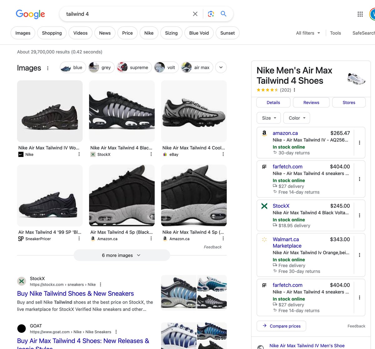The height and width of the screenshot is (349, 375).
Task: Expand 6 more images
Action: (122, 255)
